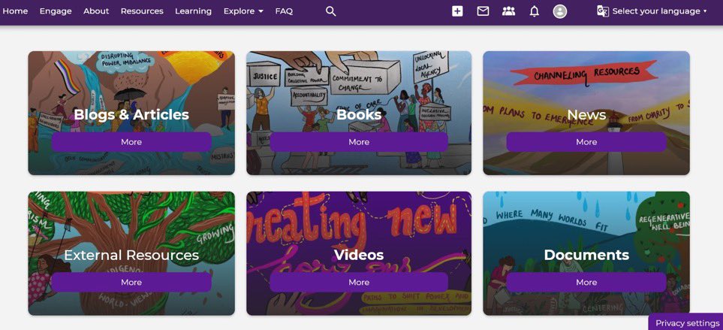Open the About page
The image size is (723, 330).
96,11
